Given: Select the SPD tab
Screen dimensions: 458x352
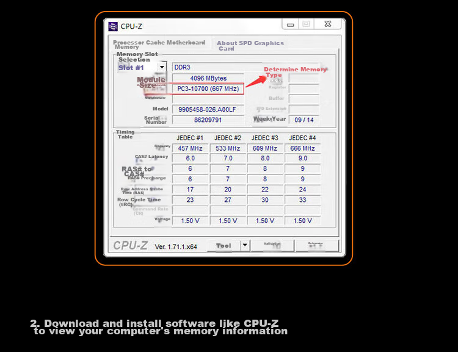Looking at the screenshot, I should pyautogui.click(x=245, y=43).
